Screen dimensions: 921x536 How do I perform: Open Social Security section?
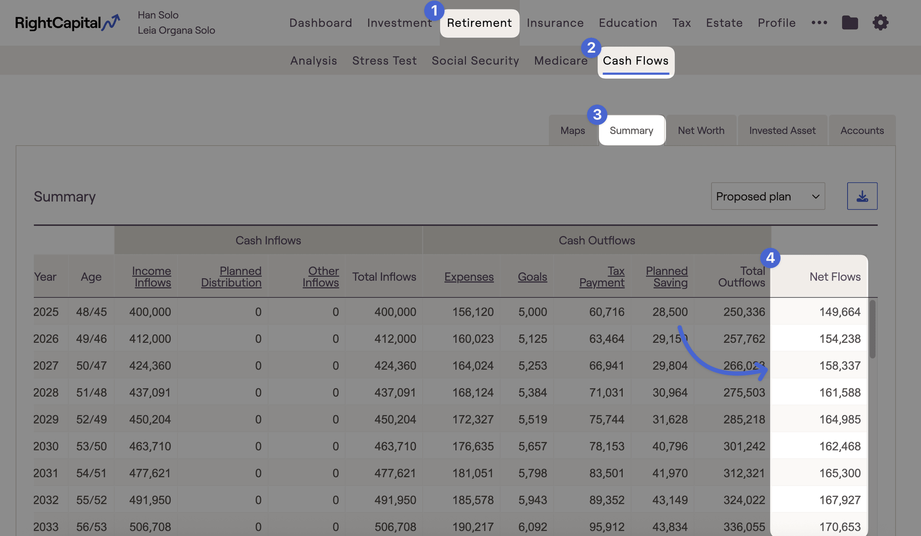[x=475, y=60]
